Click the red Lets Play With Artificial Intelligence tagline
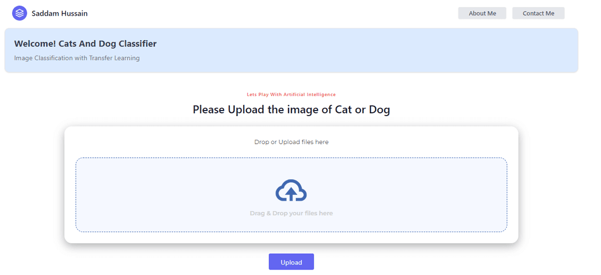 (291, 94)
